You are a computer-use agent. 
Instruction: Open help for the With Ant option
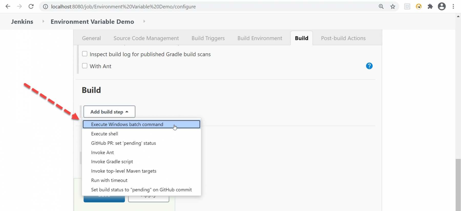(369, 66)
